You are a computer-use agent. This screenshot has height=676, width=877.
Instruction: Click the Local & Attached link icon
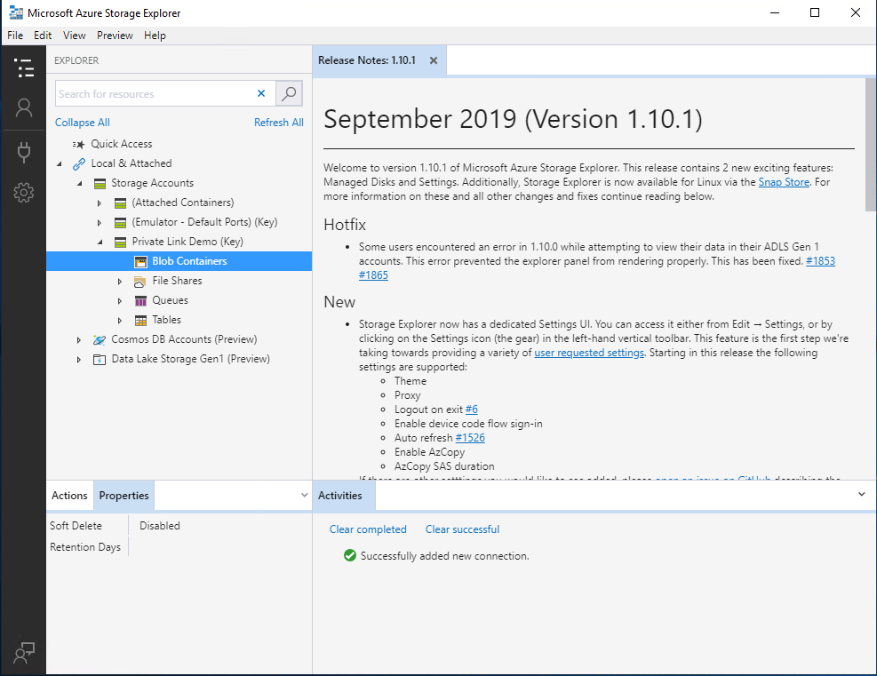pos(79,163)
